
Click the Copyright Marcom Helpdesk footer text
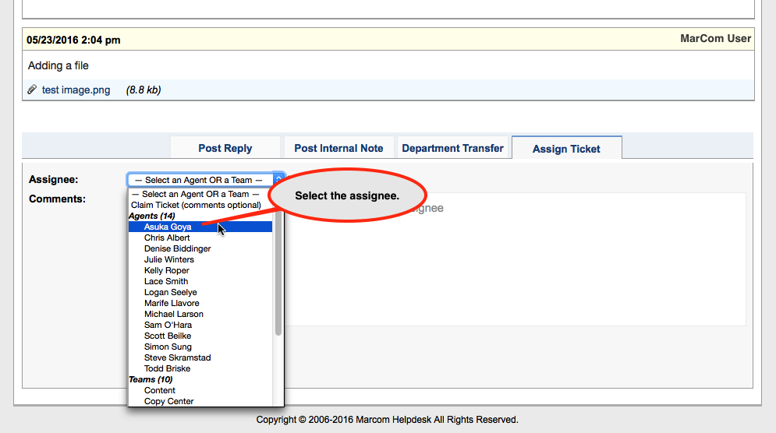(387, 420)
